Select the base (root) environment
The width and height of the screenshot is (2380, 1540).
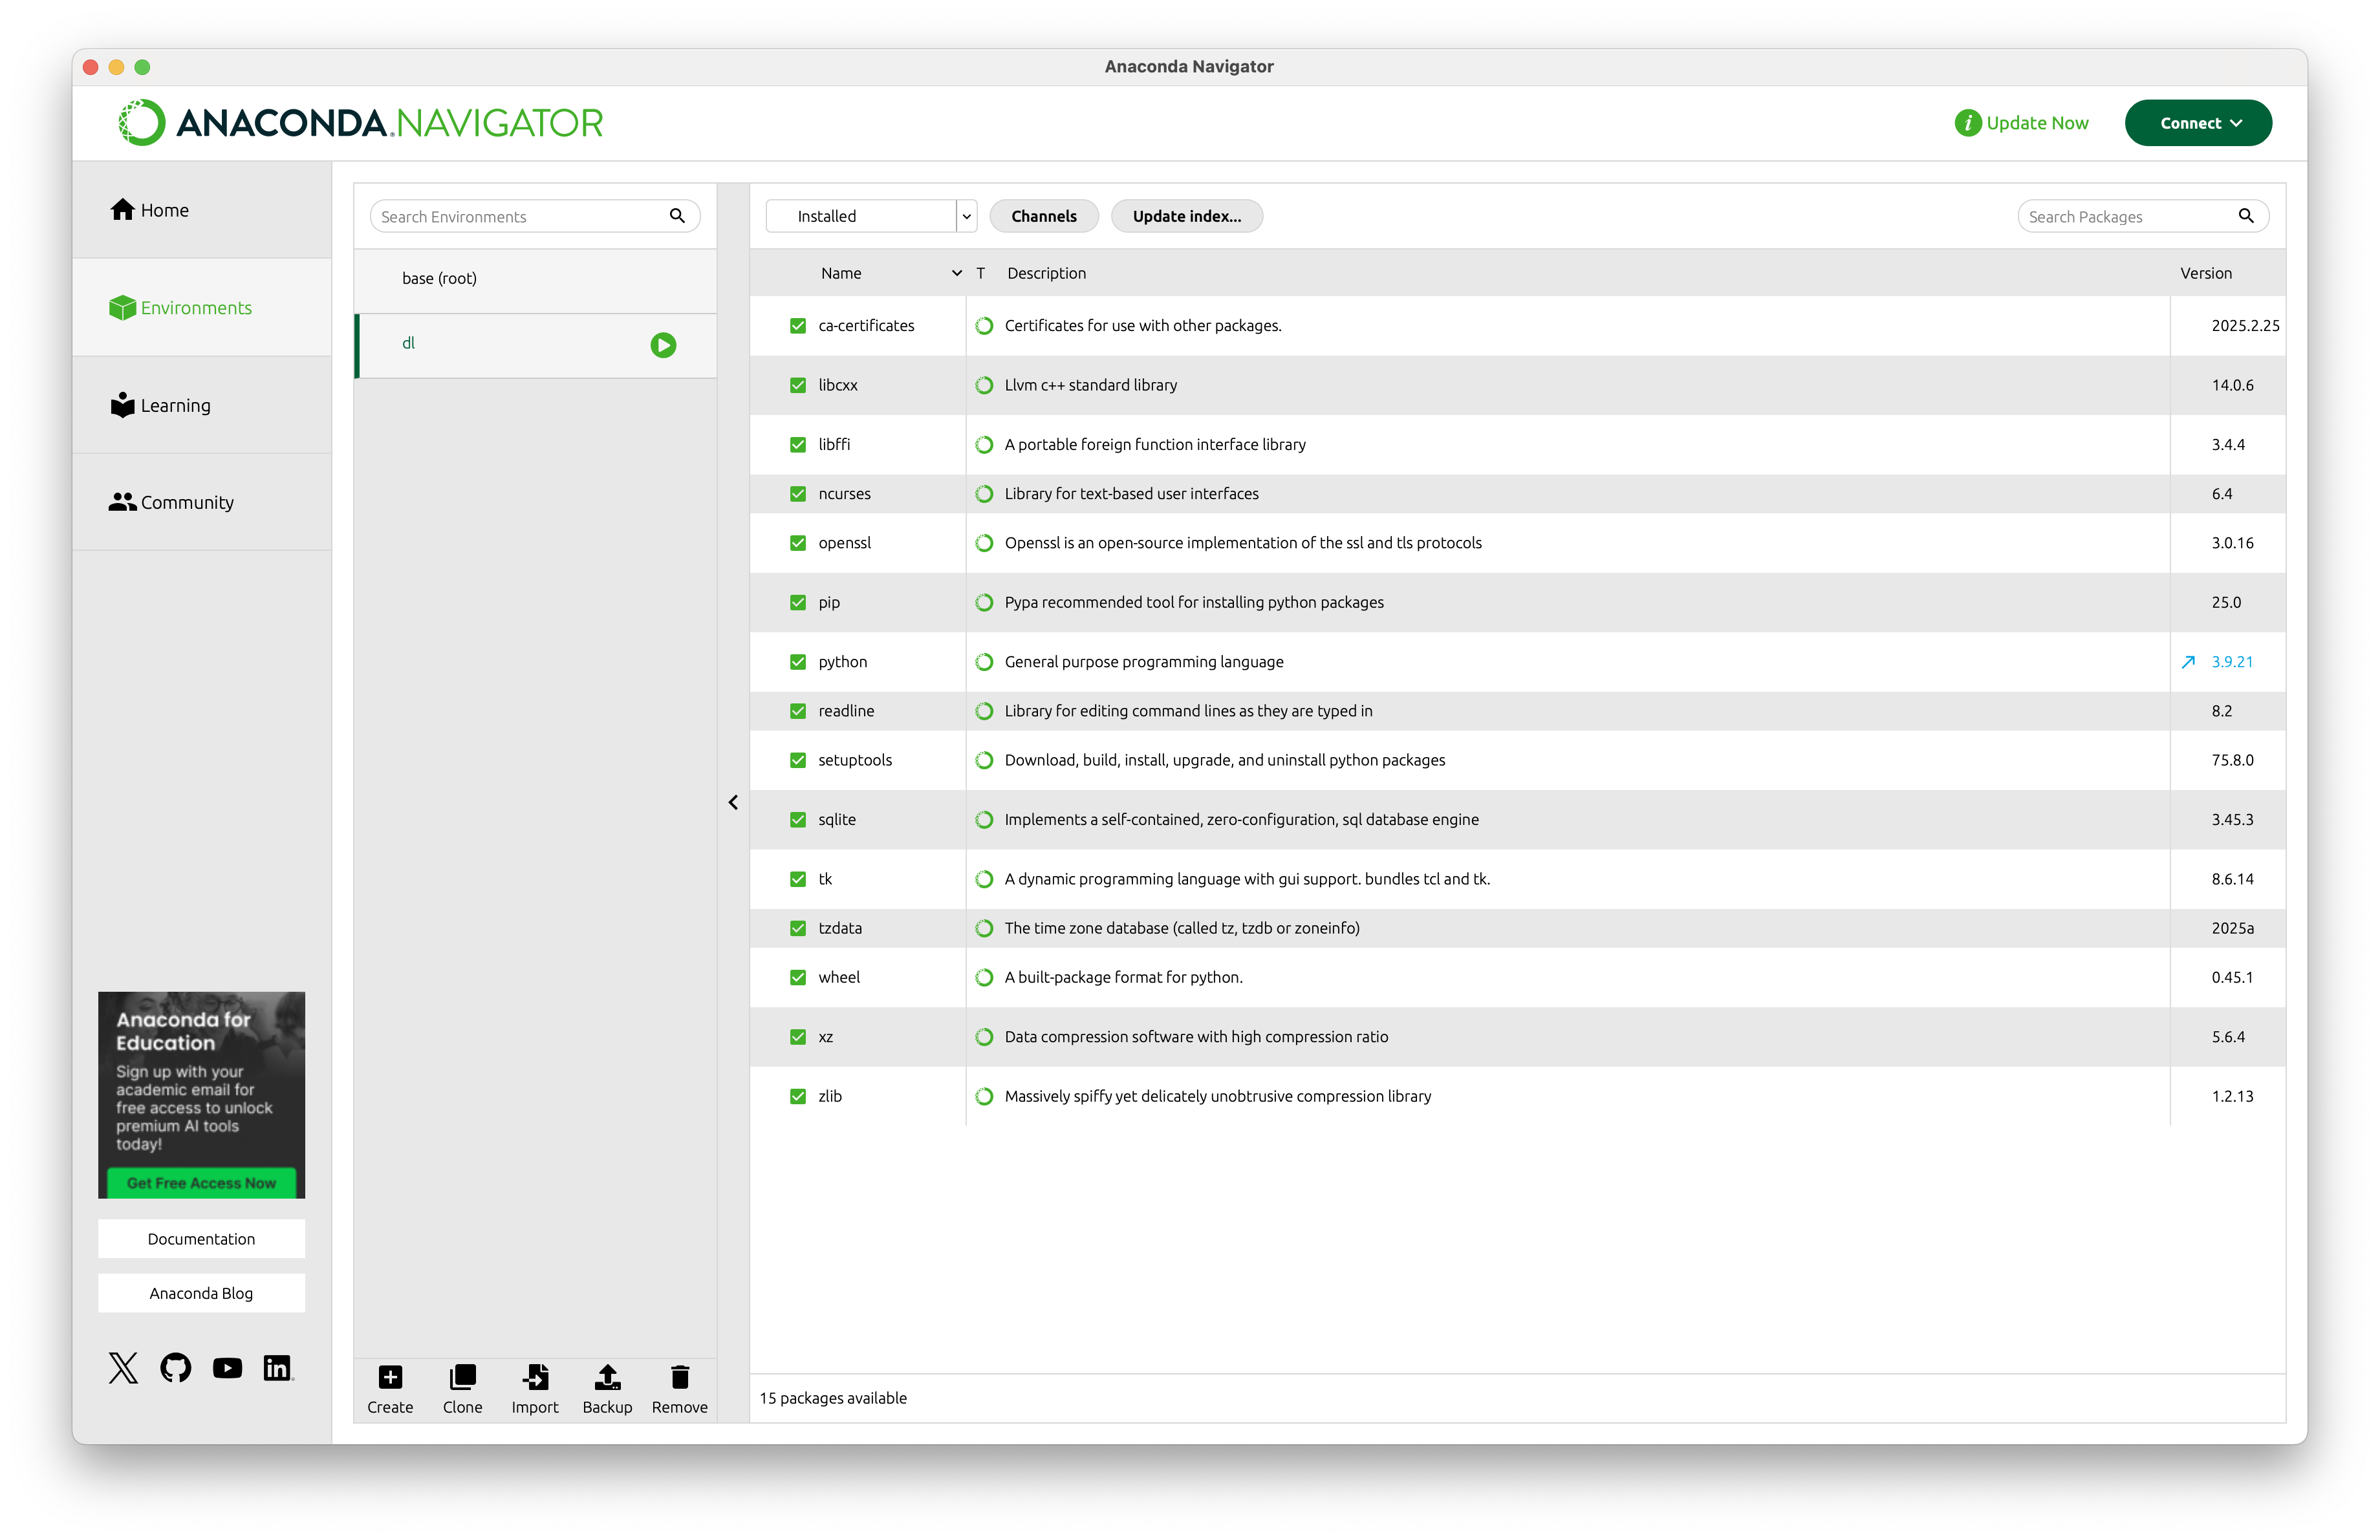pyautogui.click(x=535, y=279)
